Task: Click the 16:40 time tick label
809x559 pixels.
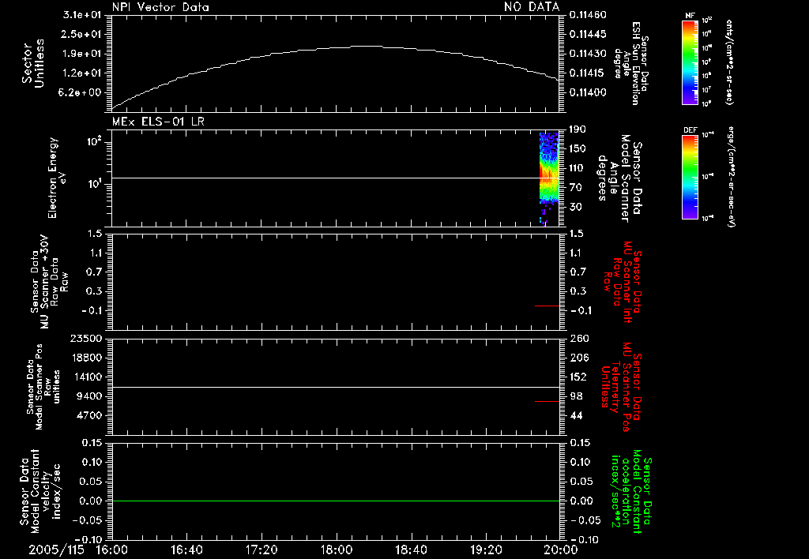Action: pyautogui.click(x=186, y=550)
